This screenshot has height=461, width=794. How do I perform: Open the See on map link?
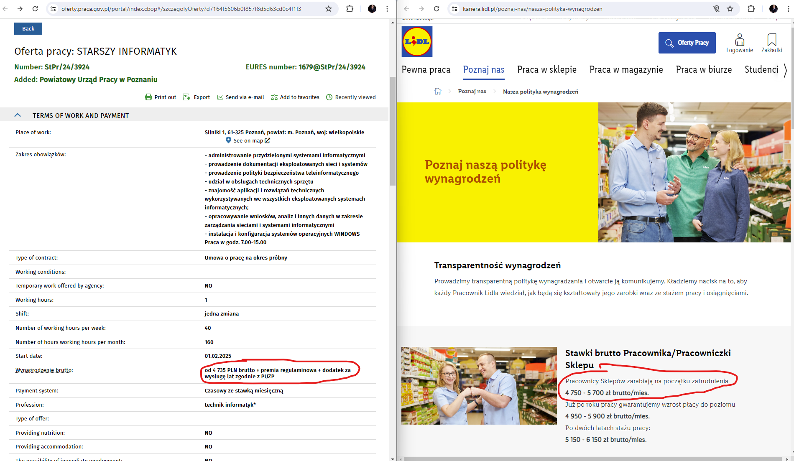252,141
